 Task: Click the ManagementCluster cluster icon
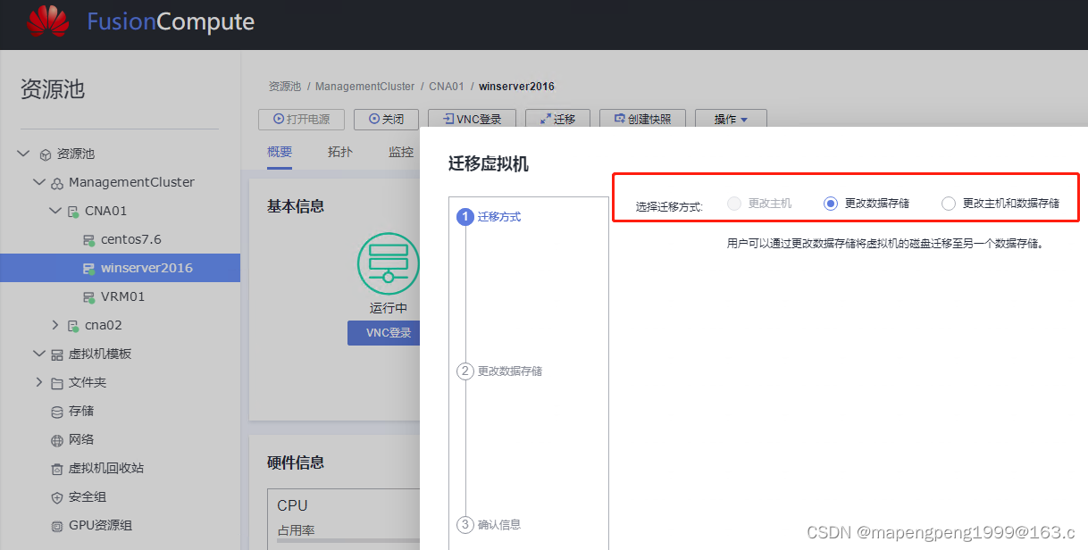56,183
